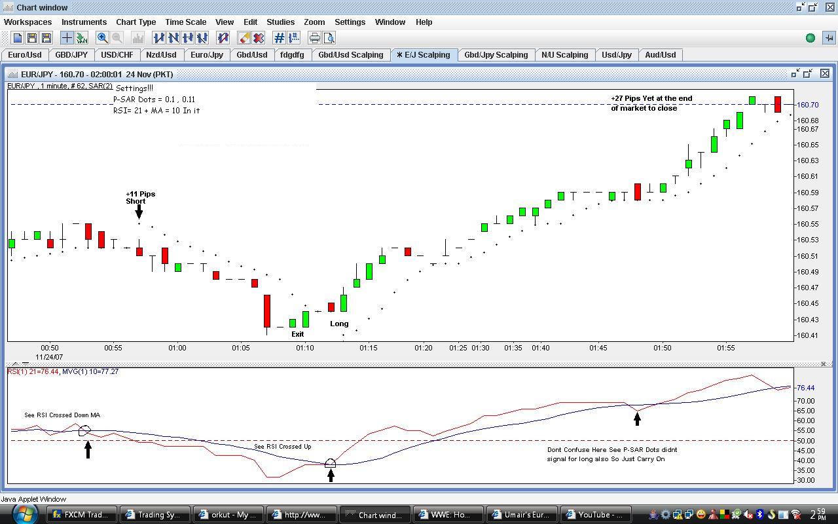
Task: Zoom in with the magnifier plus icon
Action: (102, 38)
